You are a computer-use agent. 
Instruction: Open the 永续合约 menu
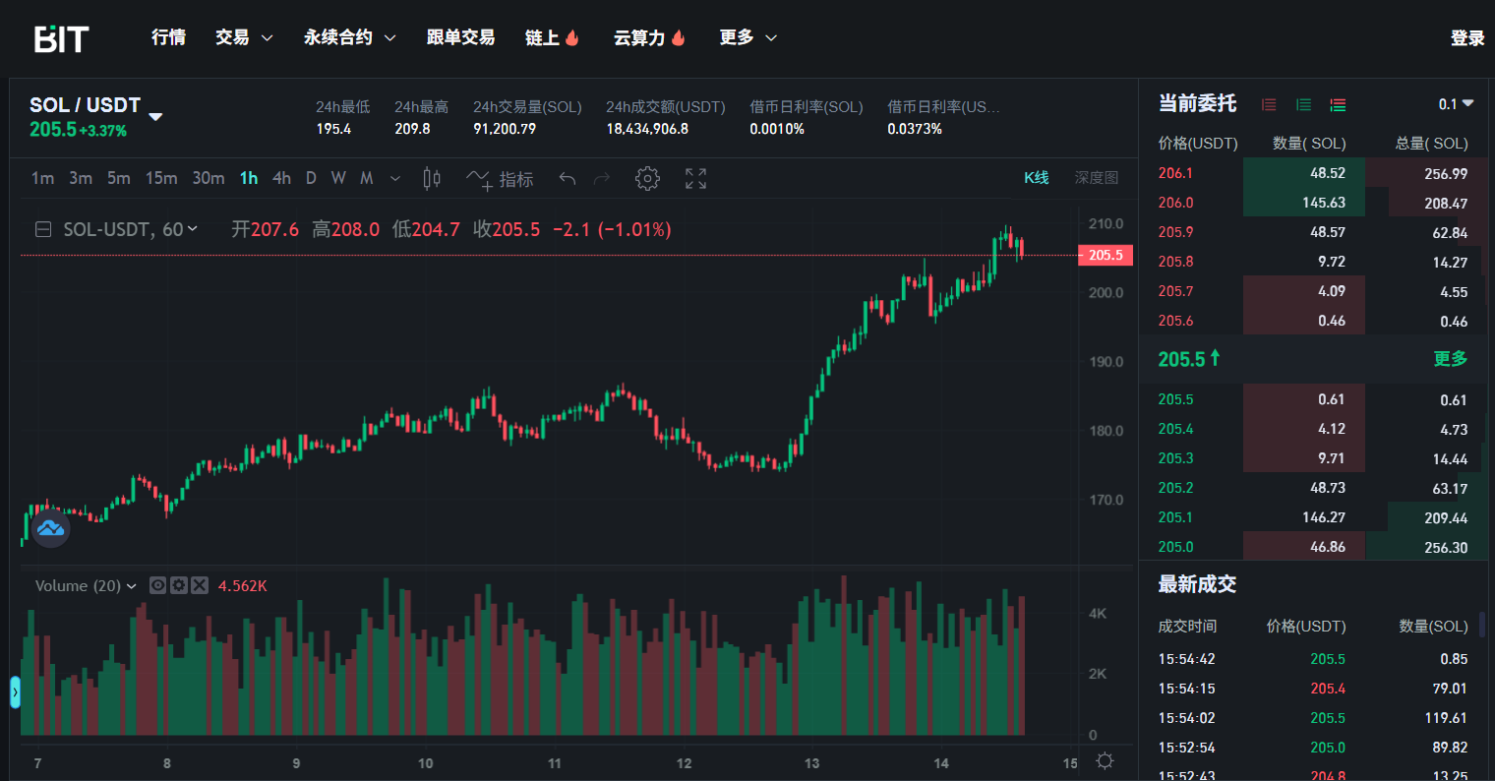(349, 37)
